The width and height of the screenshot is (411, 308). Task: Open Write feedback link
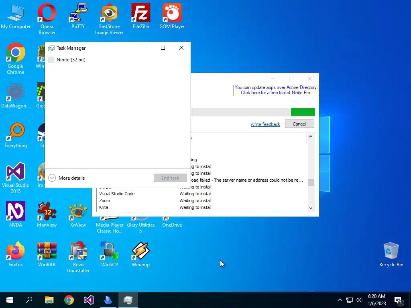[x=265, y=124]
